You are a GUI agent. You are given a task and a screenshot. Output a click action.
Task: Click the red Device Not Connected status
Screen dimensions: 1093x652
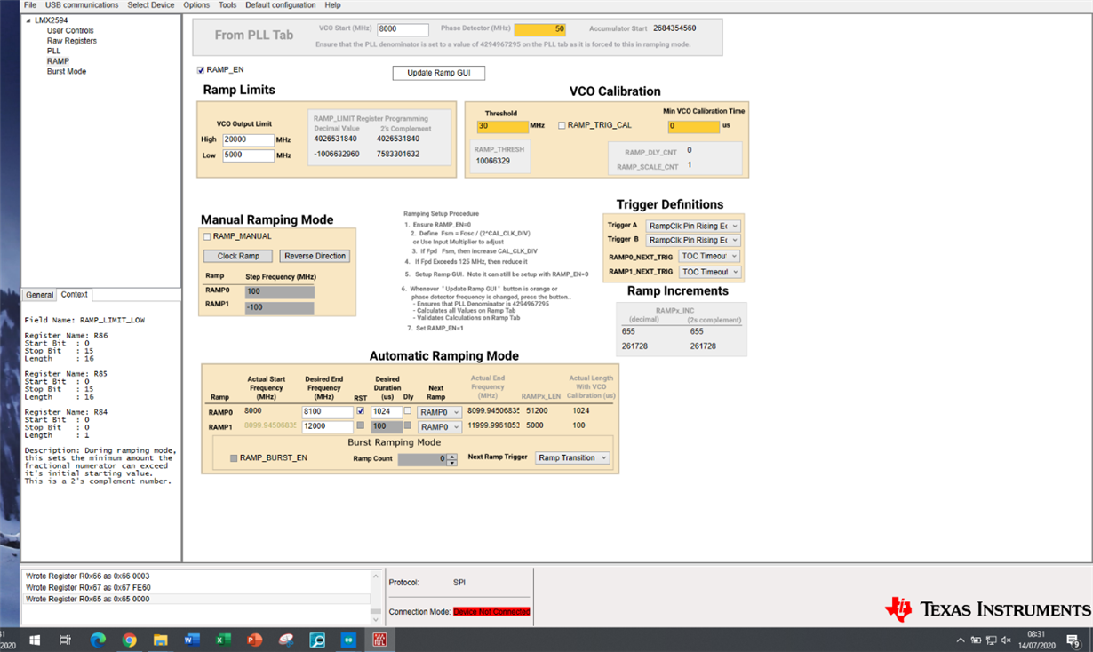(x=491, y=612)
